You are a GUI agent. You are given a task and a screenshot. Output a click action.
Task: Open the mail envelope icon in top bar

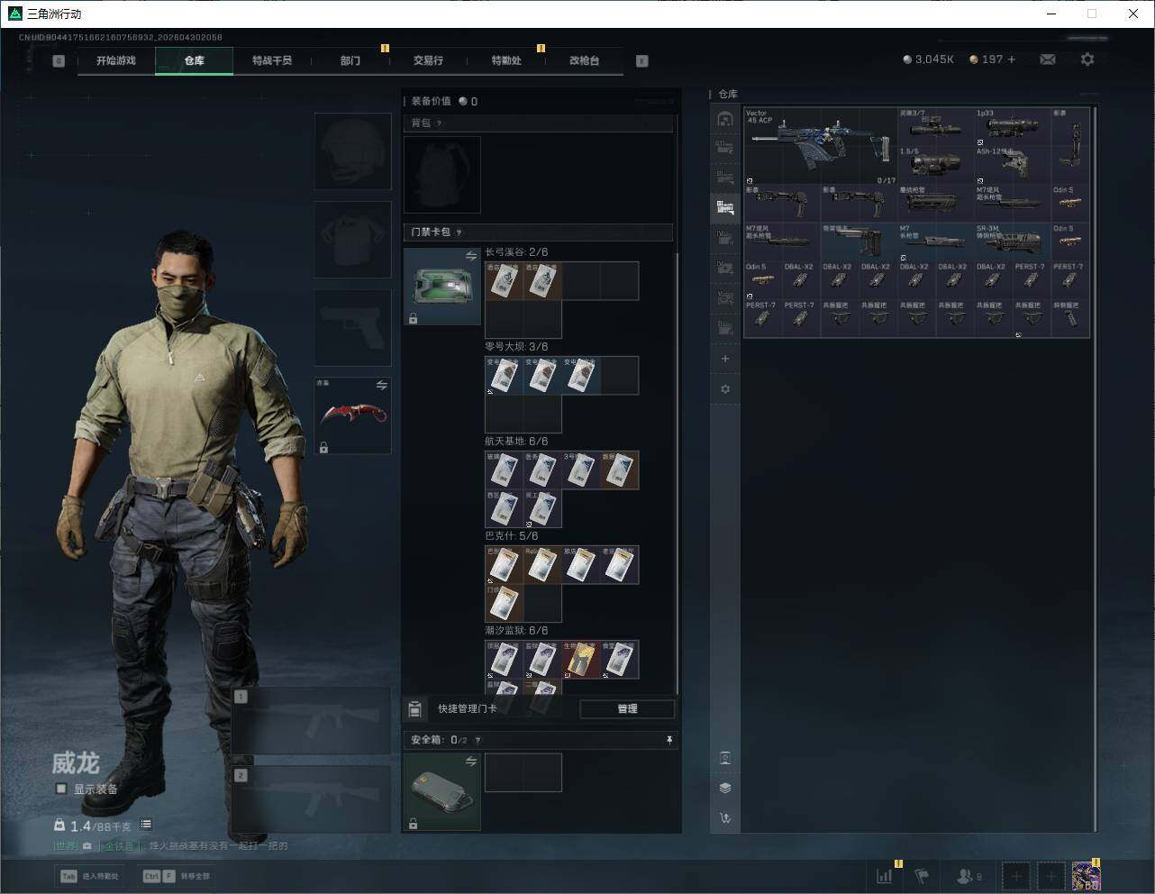click(1048, 59)
